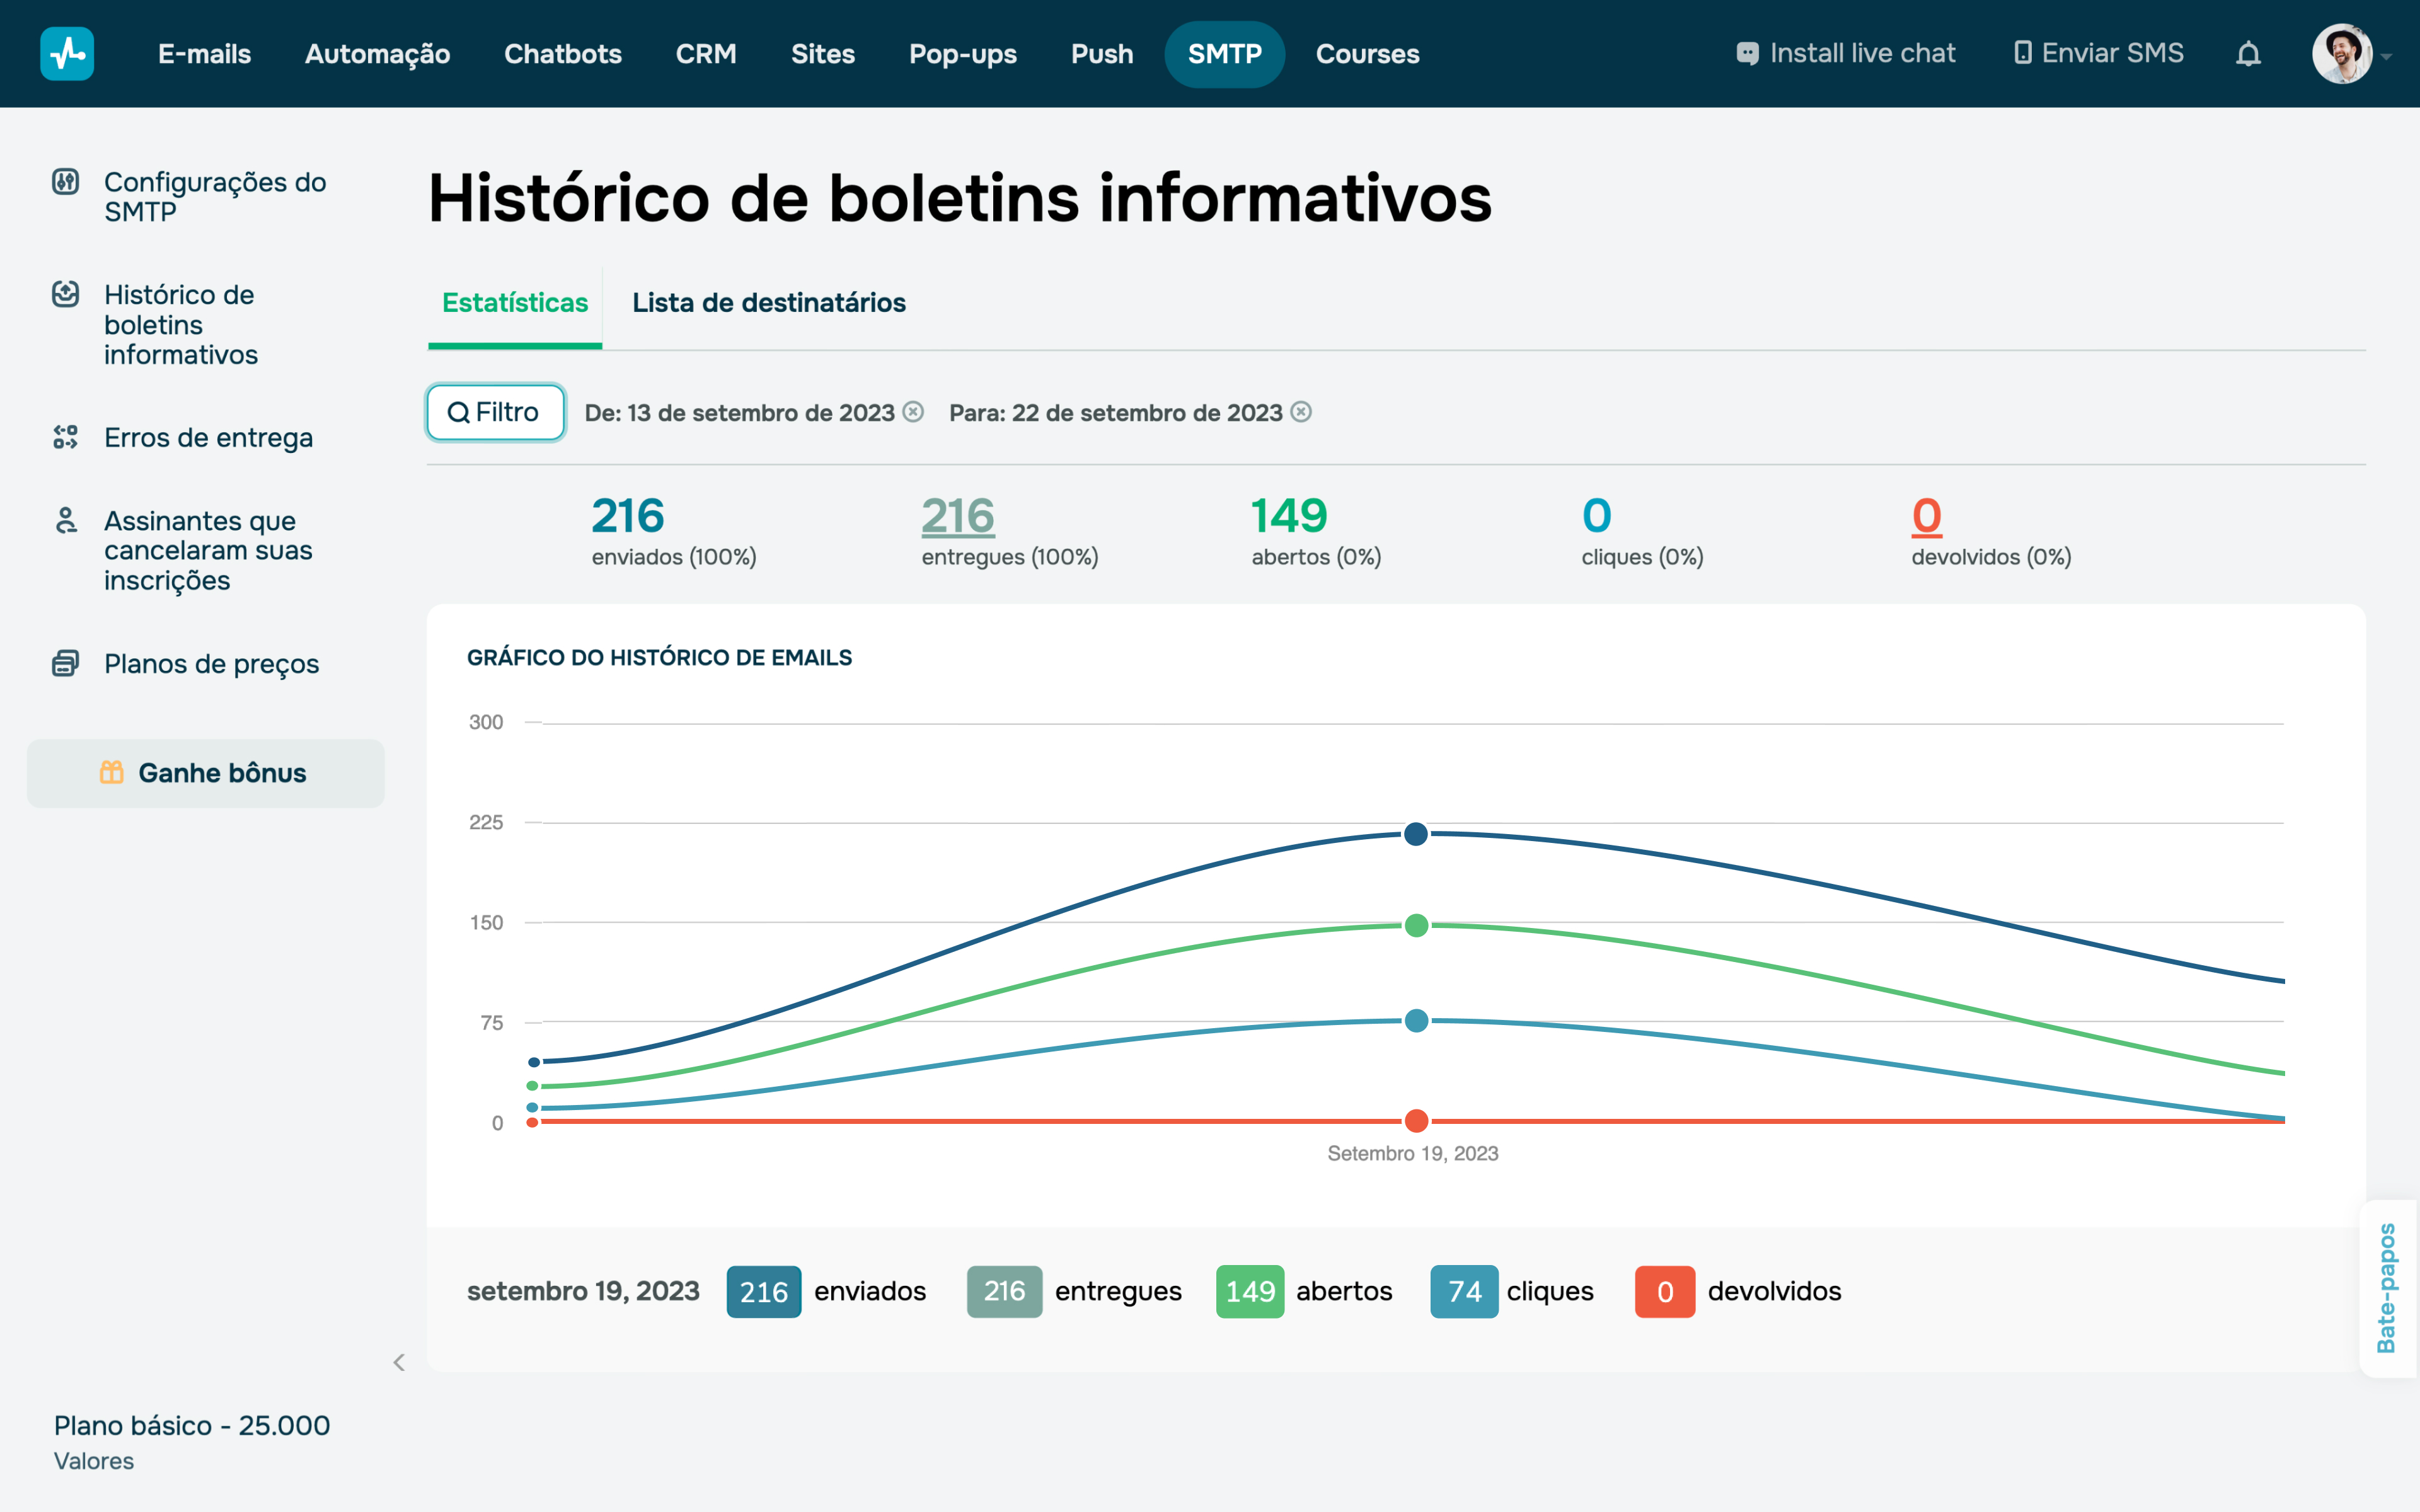Collapse the sidebar with the chevron arrow
This screenshot has width=2420, height=1512.
point(399,1362)
